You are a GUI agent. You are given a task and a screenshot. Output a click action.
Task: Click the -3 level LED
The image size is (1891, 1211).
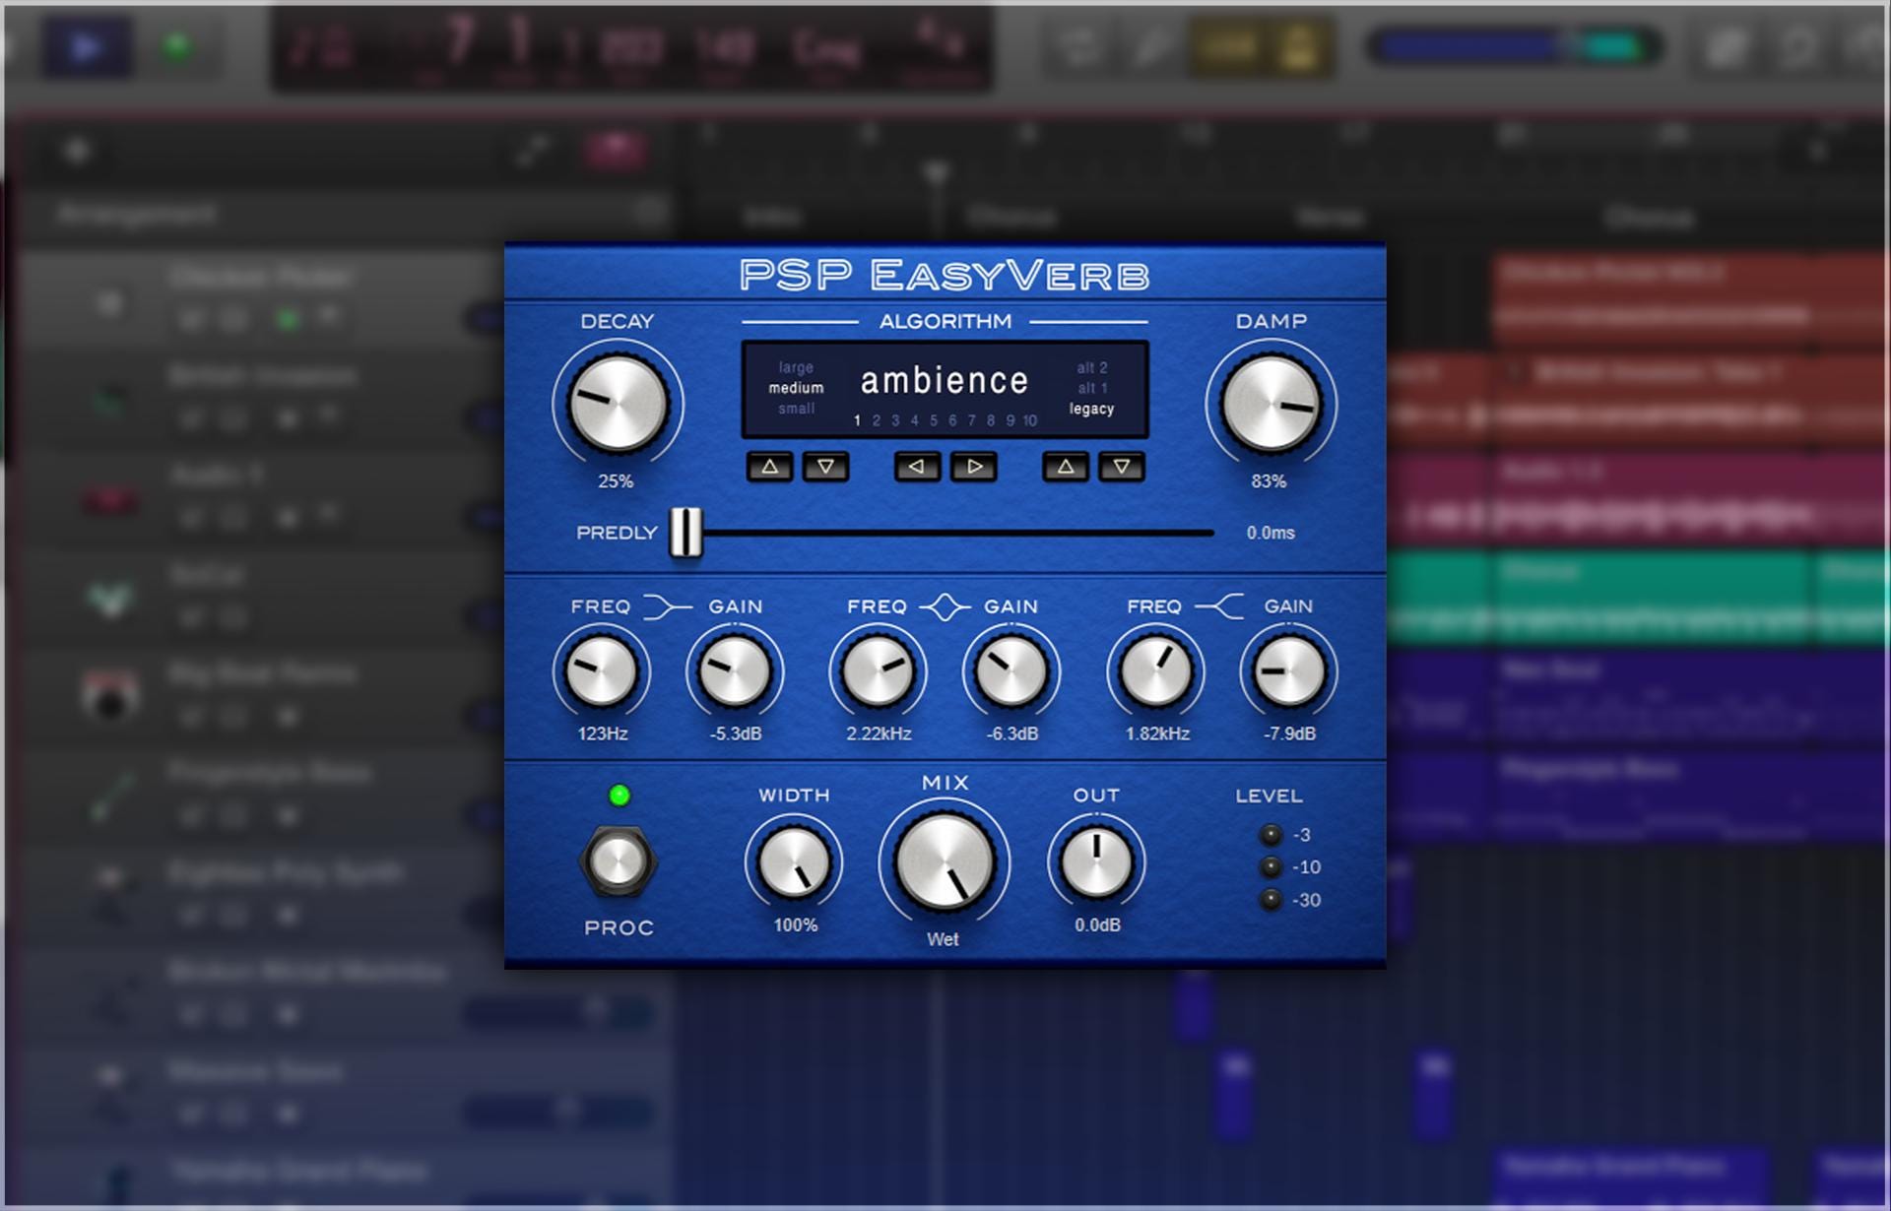click(1272, 835)
